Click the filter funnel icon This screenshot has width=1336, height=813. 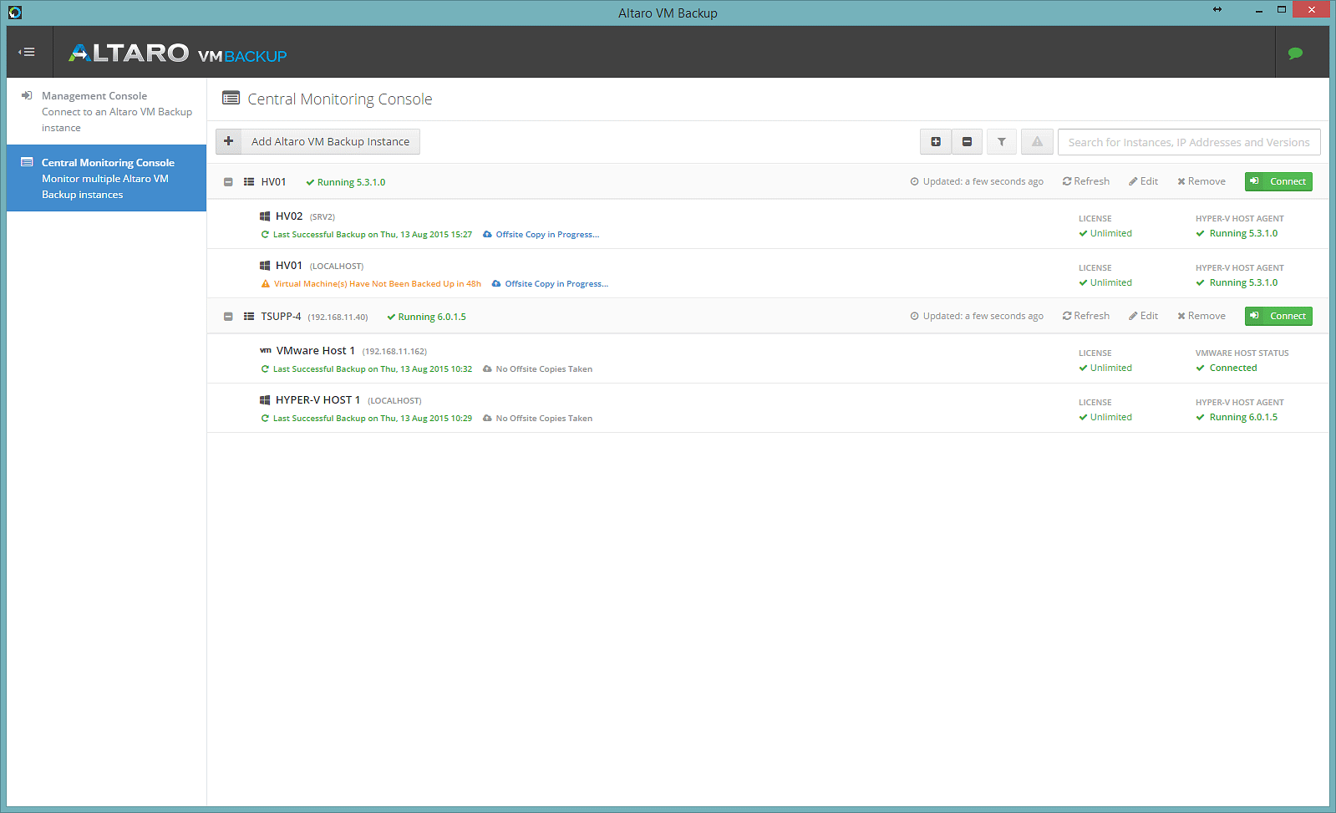point(1002,142)
